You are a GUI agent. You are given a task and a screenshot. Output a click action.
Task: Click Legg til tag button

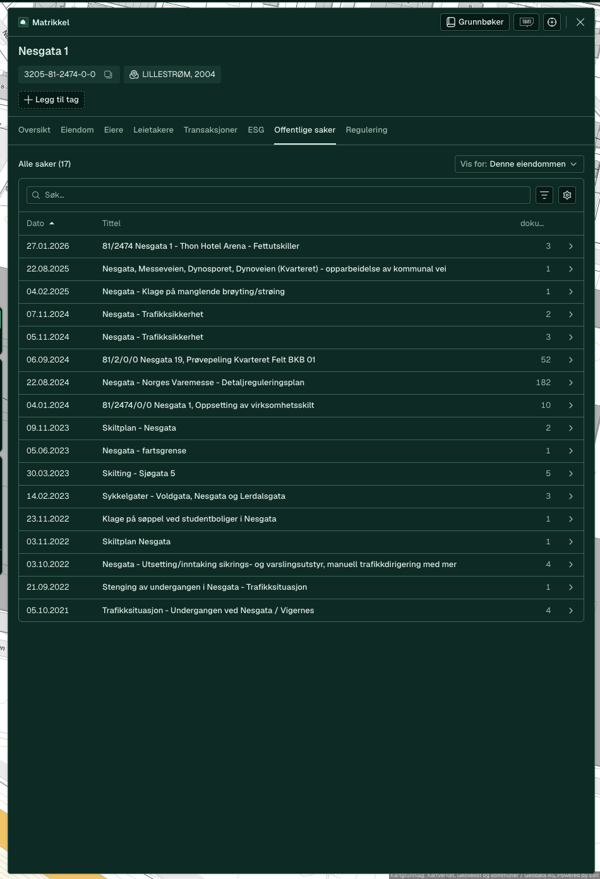click(51, 100)
